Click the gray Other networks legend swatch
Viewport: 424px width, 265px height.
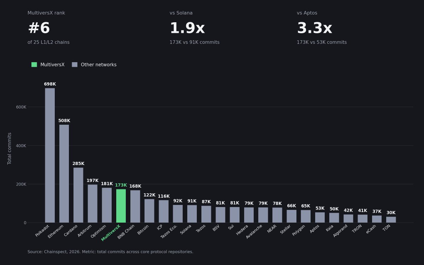tap(75, 65)
